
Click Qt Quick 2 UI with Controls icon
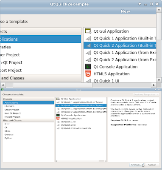coord(58,128)
